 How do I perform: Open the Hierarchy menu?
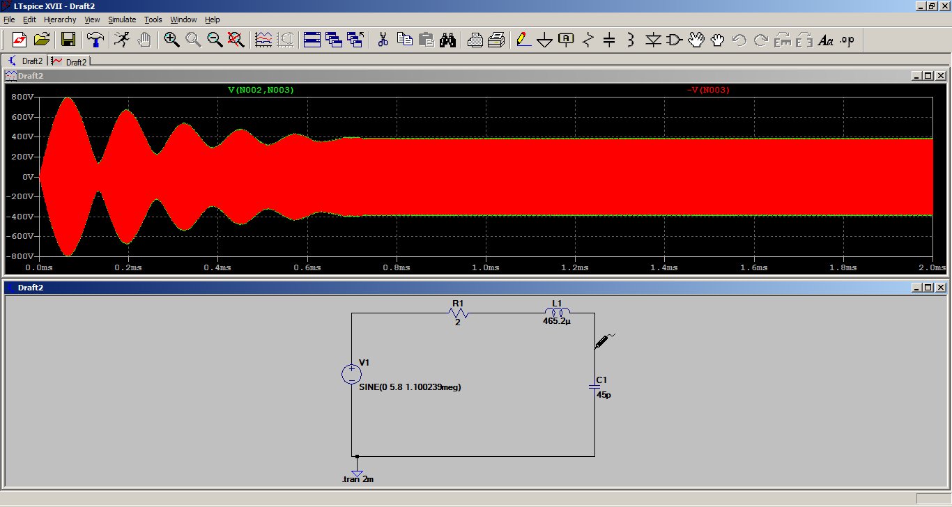tap(60, 19)
